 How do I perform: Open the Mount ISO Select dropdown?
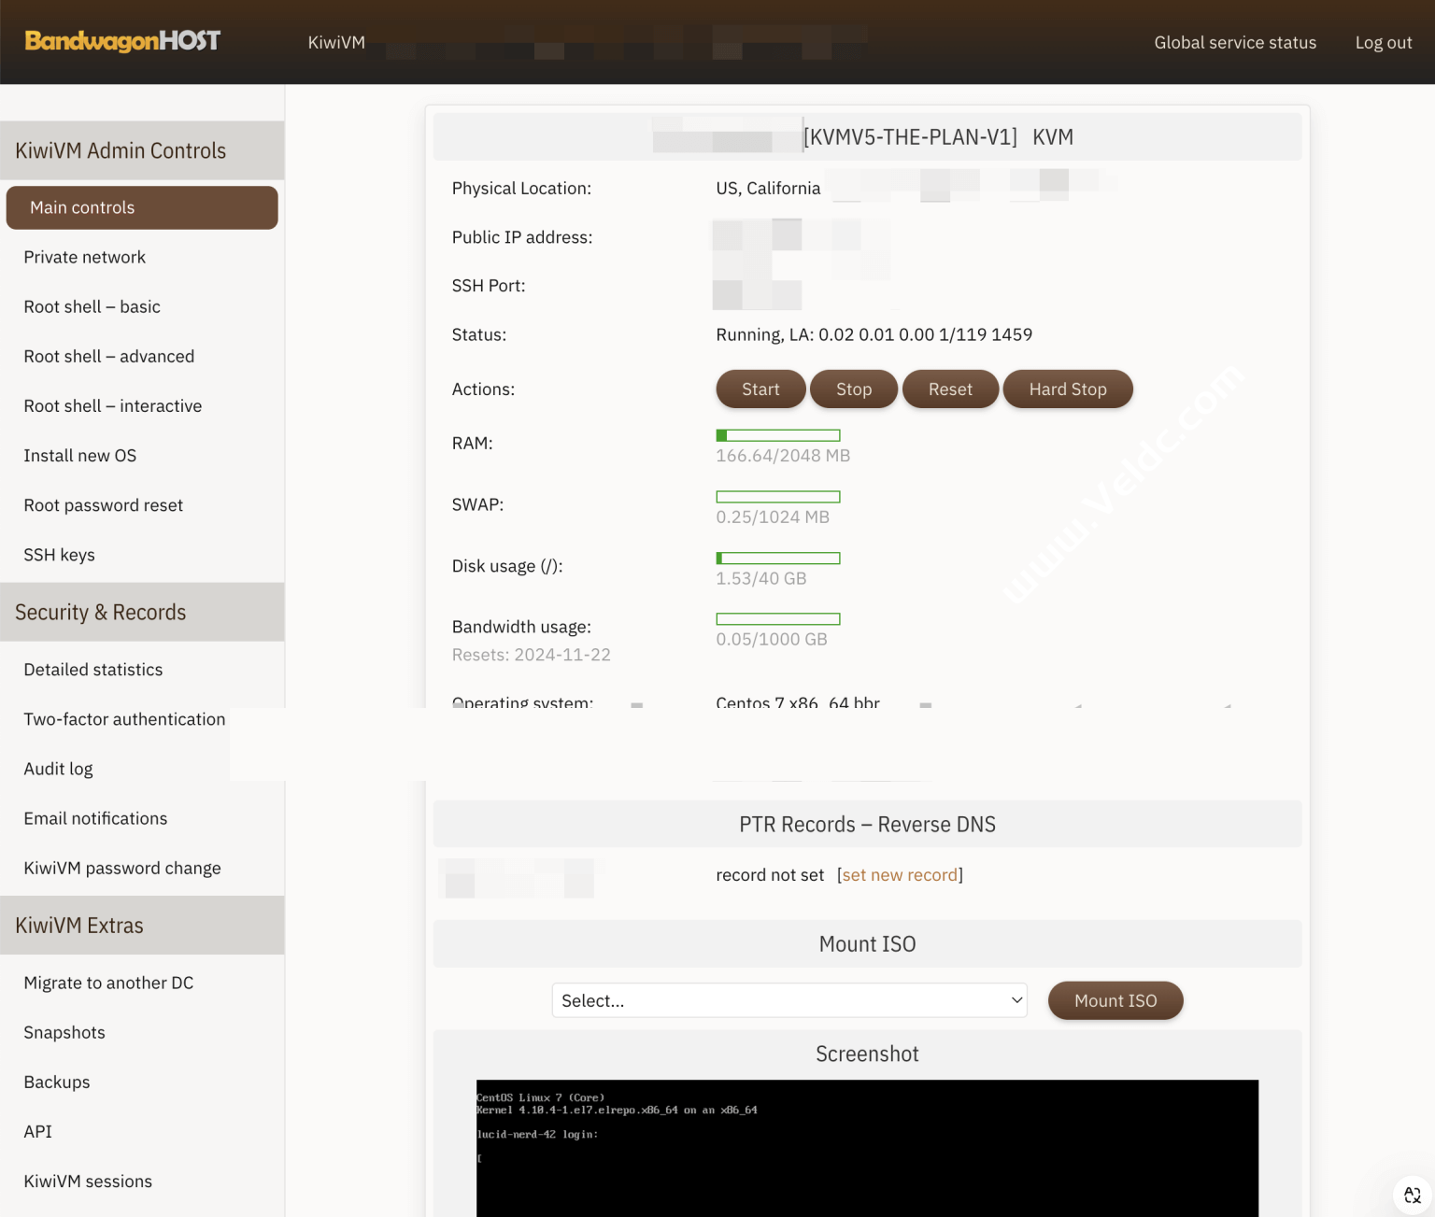click(789, 1000)
